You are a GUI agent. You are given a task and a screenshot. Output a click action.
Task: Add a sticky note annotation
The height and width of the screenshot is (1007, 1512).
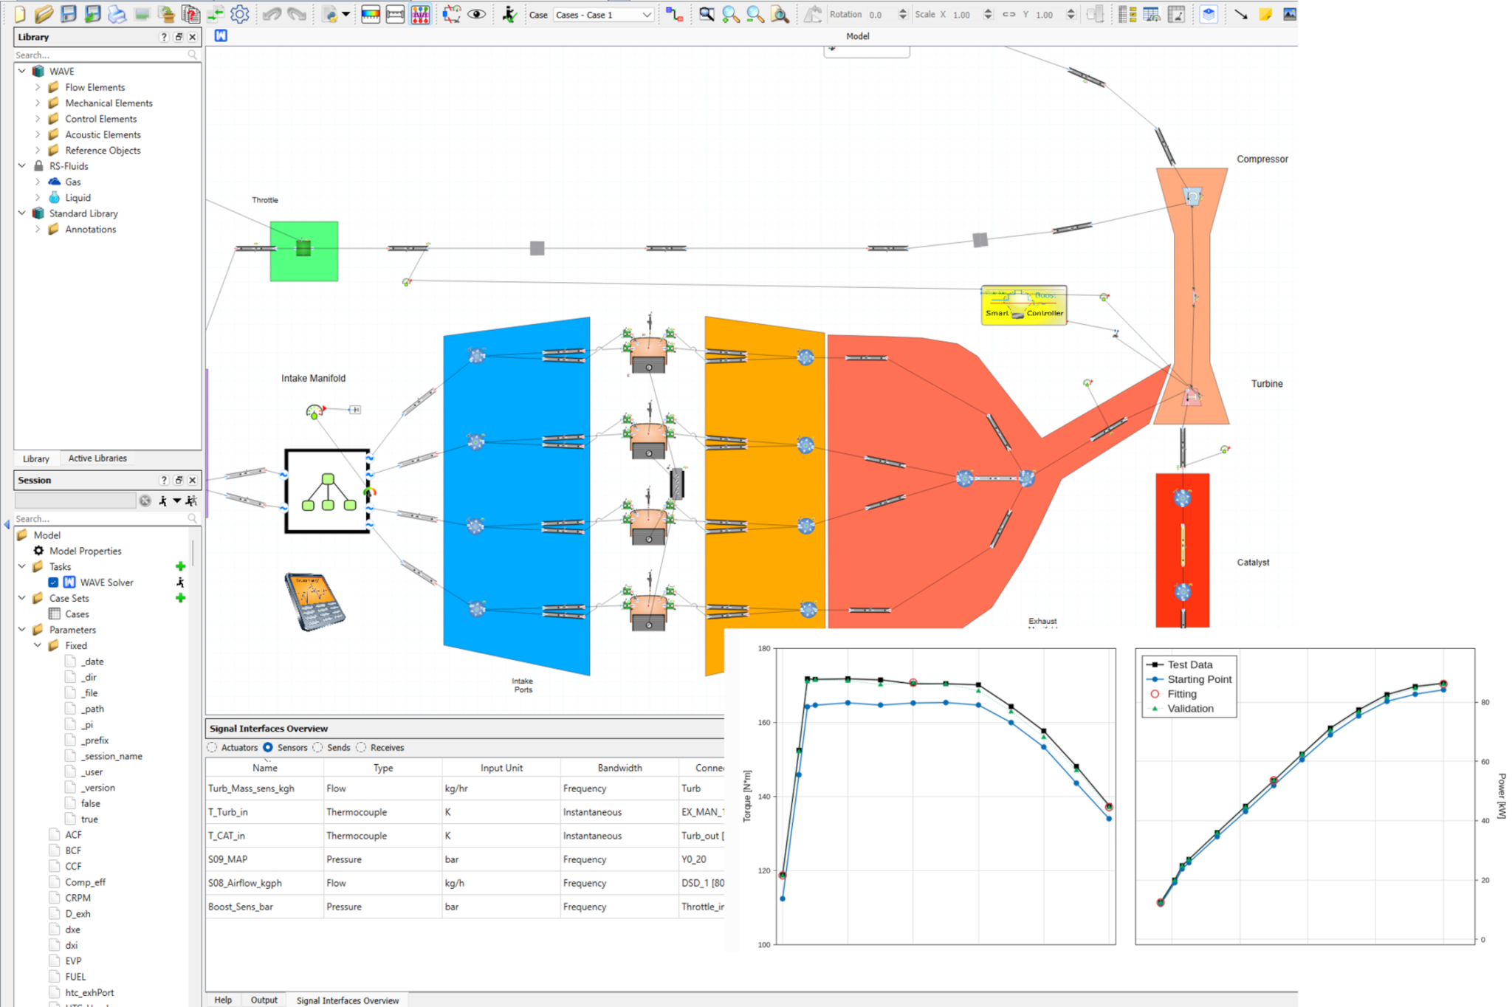1265,14
